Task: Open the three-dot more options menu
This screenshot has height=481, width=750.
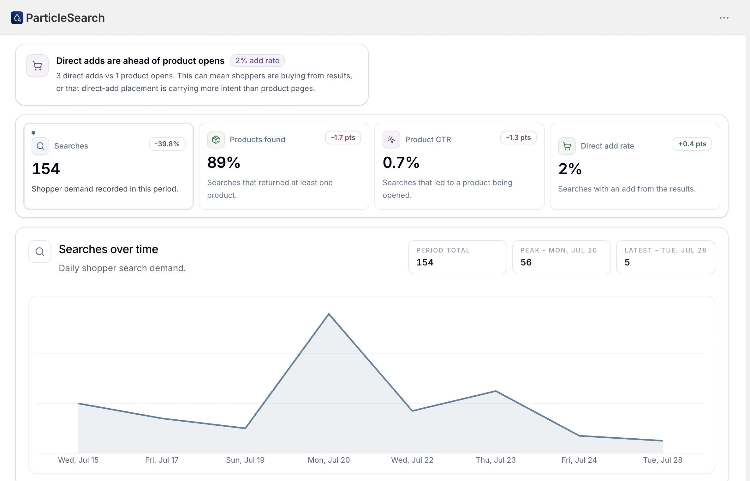Action: [724, 18]
